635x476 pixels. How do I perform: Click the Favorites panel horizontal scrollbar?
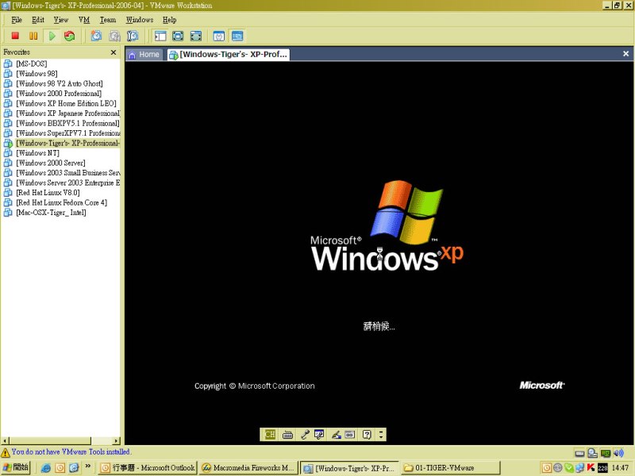[x=50, y=441]
